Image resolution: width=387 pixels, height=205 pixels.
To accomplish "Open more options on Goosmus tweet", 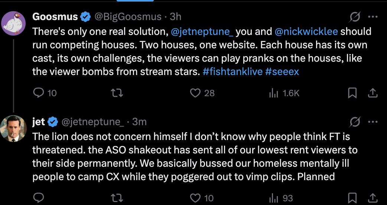I will click(373, 17).
